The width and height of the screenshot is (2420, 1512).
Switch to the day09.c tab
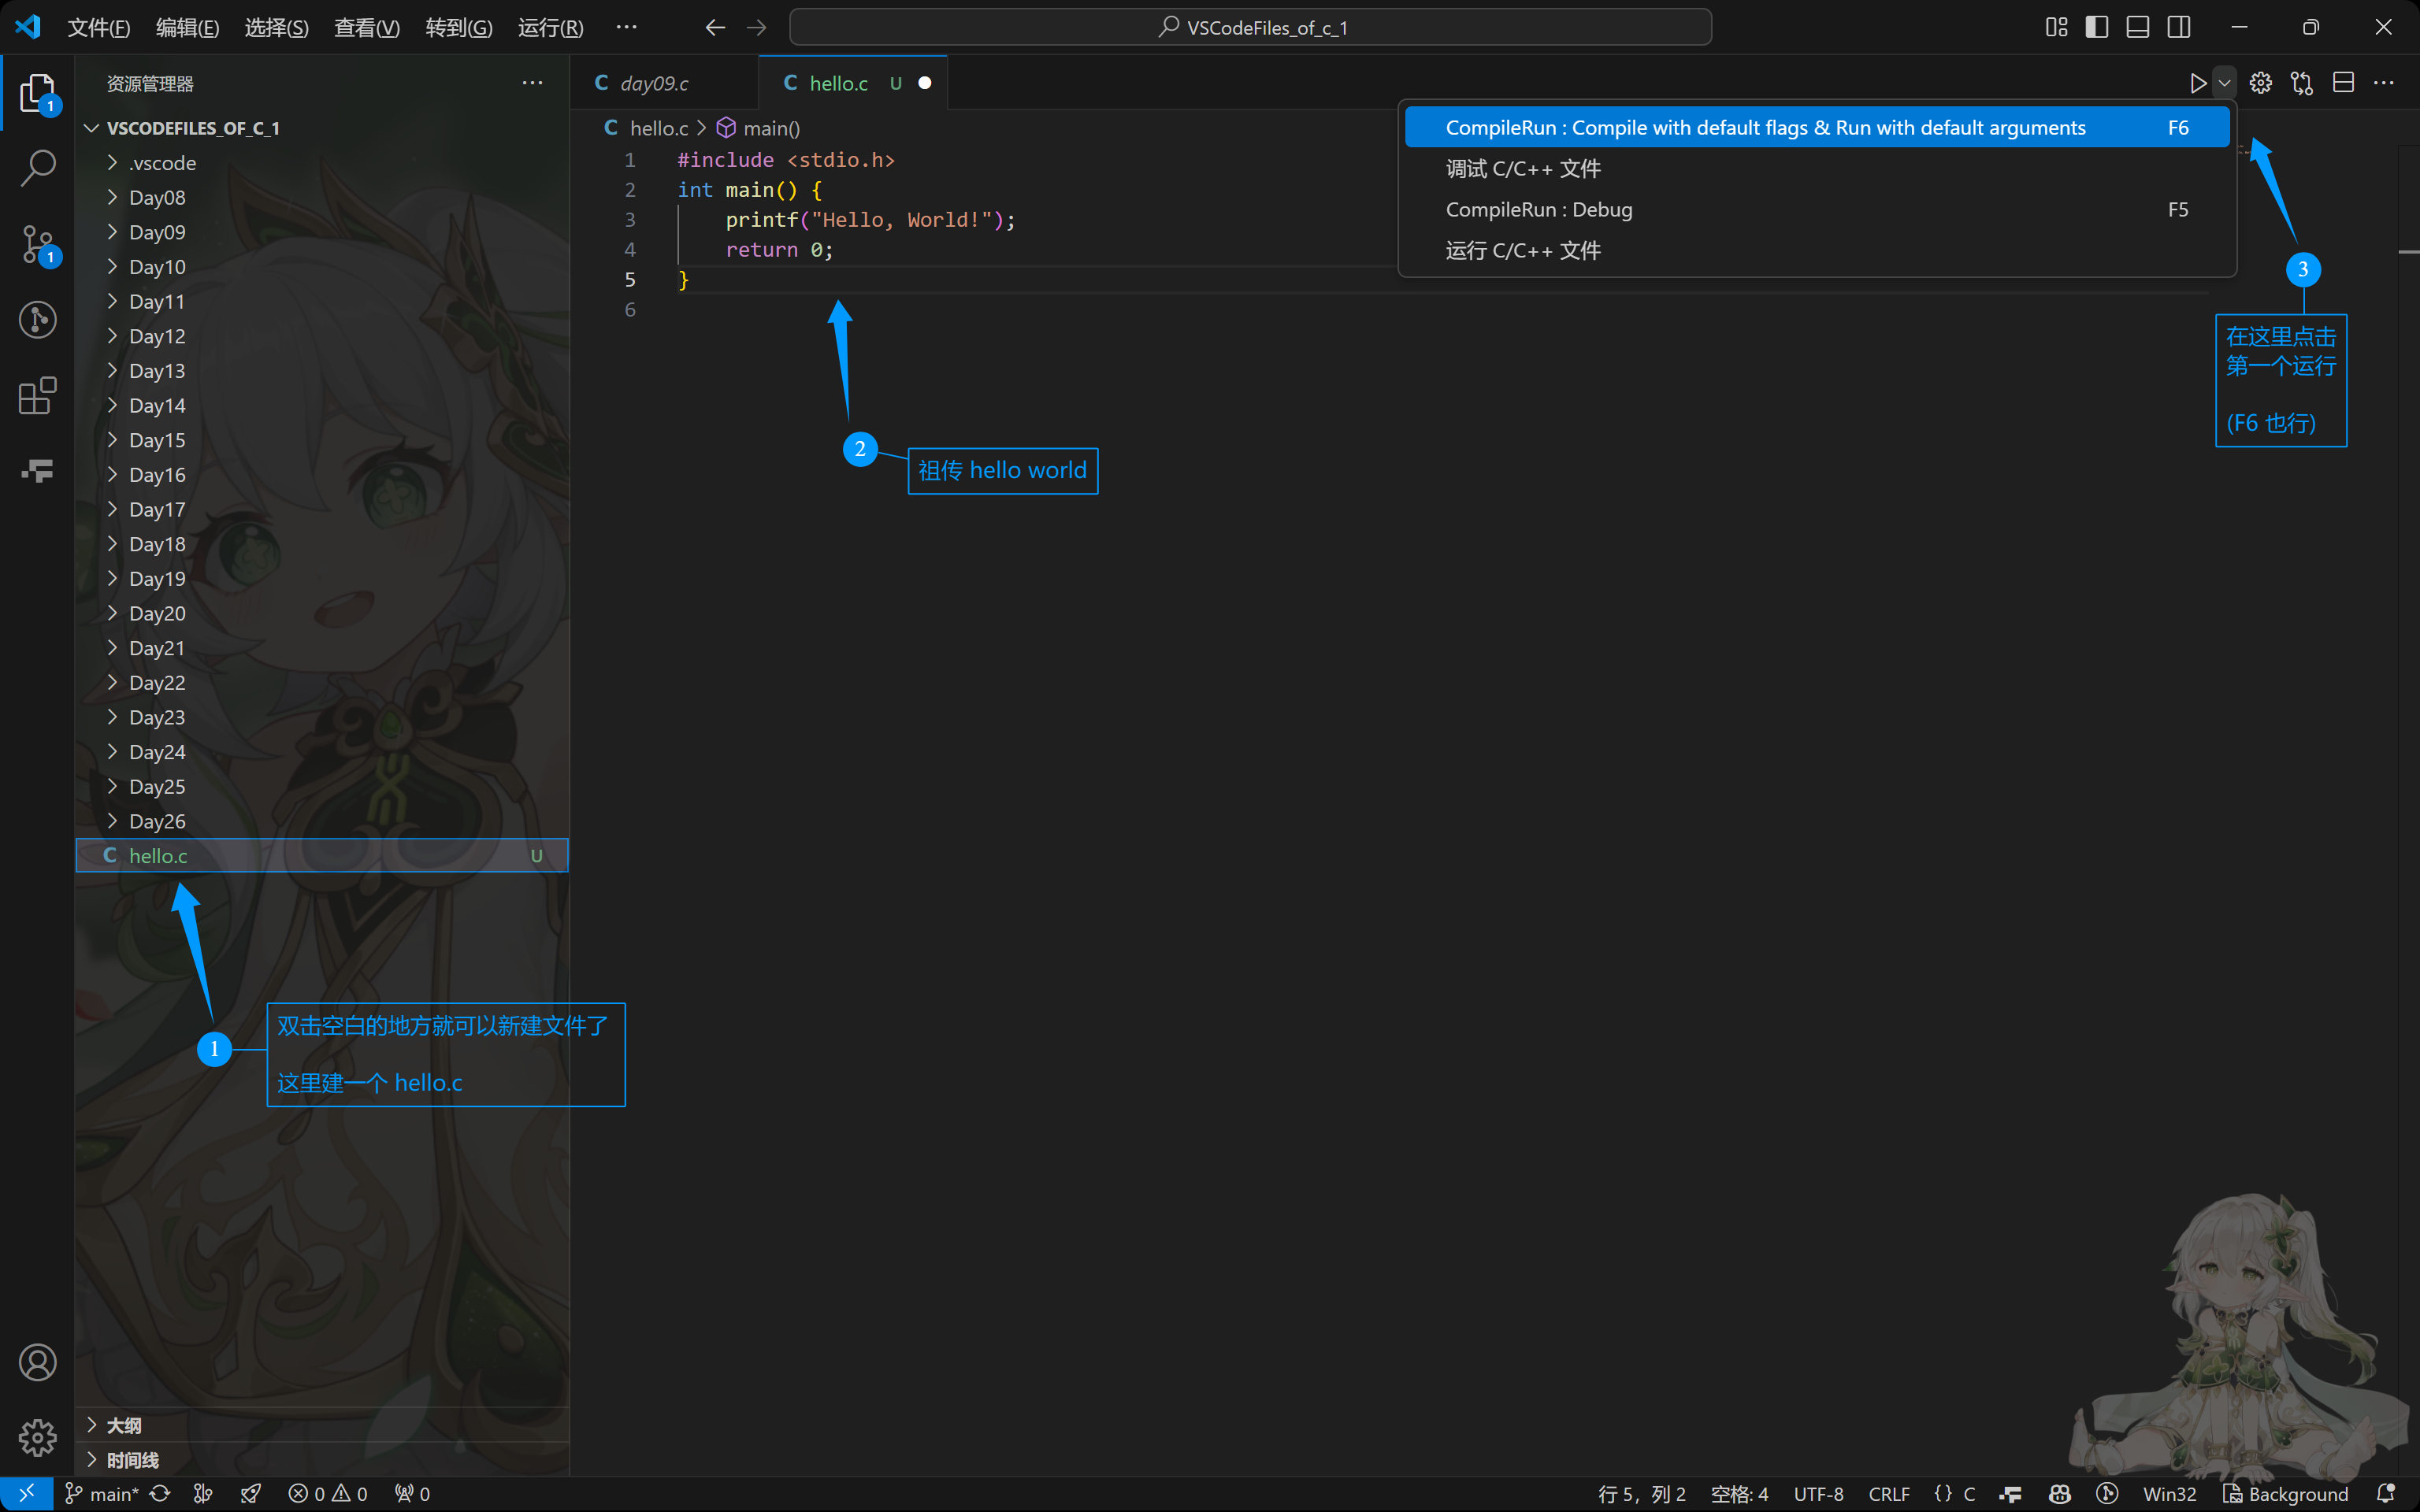664,83
